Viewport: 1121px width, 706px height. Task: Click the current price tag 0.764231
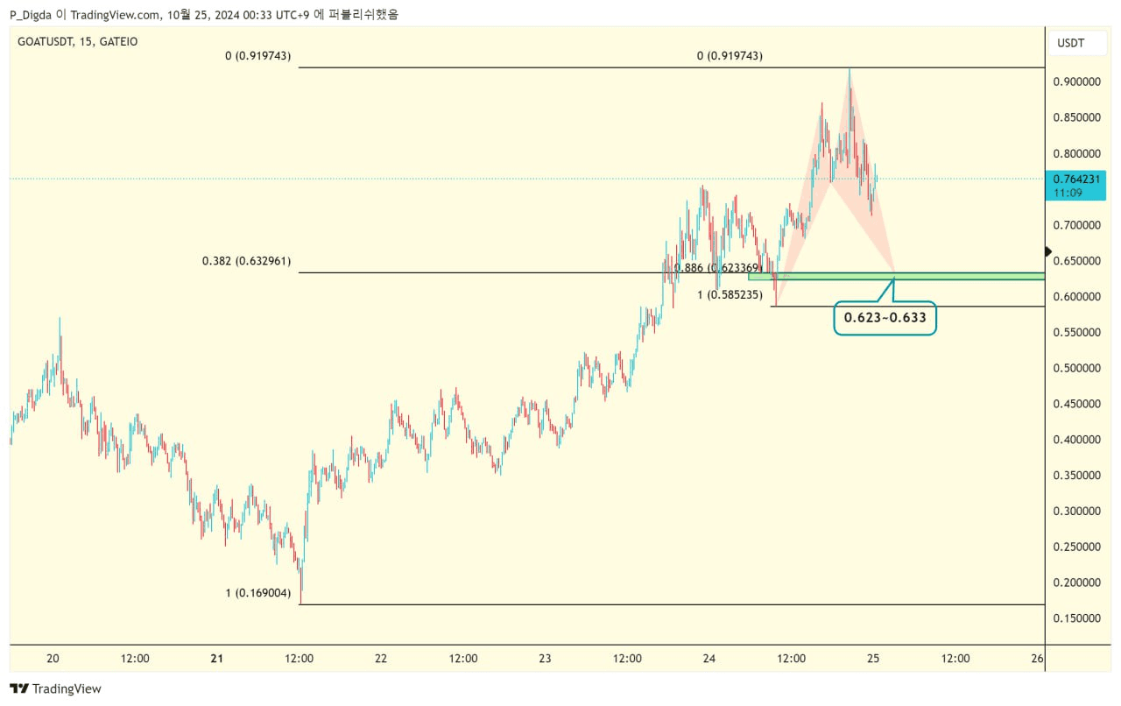coord(1076,186)
